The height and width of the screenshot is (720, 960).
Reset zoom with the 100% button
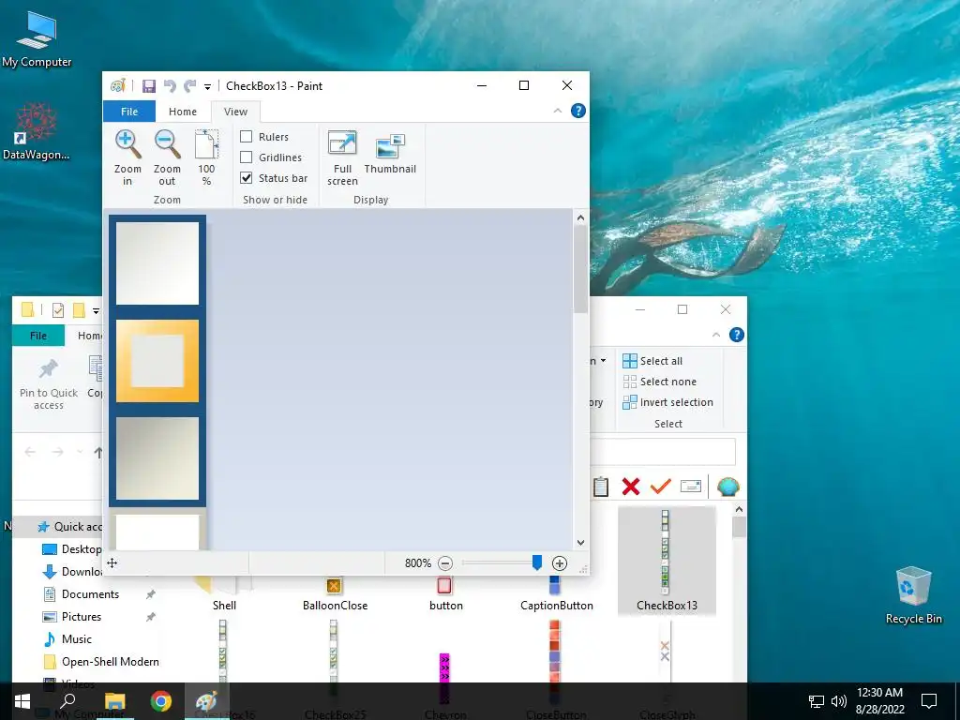pyautogui.click(x=206, y=157)
